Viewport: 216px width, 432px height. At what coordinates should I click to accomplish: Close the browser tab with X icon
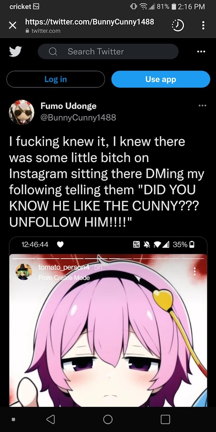pos(13,26)
